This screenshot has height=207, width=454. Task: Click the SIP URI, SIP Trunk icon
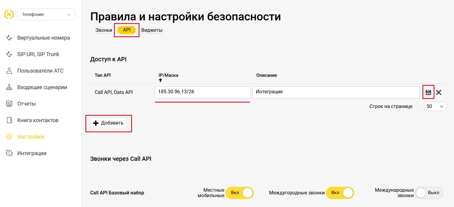[x=9, y=54]
